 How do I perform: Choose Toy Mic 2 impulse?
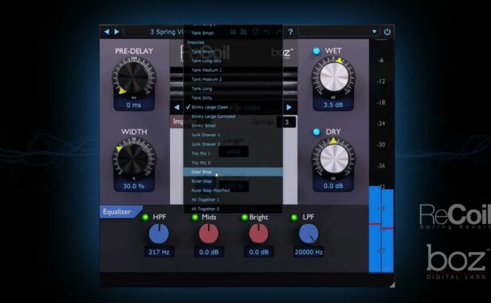pos(233,163)
